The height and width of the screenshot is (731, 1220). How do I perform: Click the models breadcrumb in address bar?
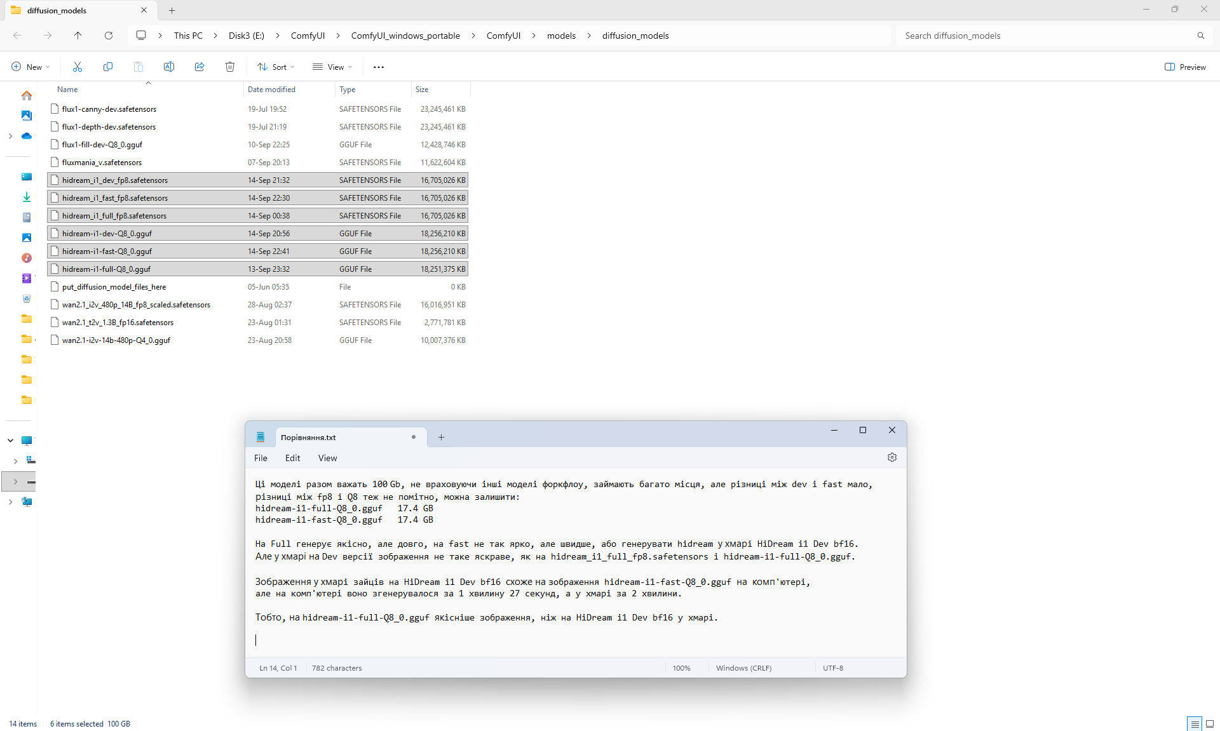click(561, 36)
